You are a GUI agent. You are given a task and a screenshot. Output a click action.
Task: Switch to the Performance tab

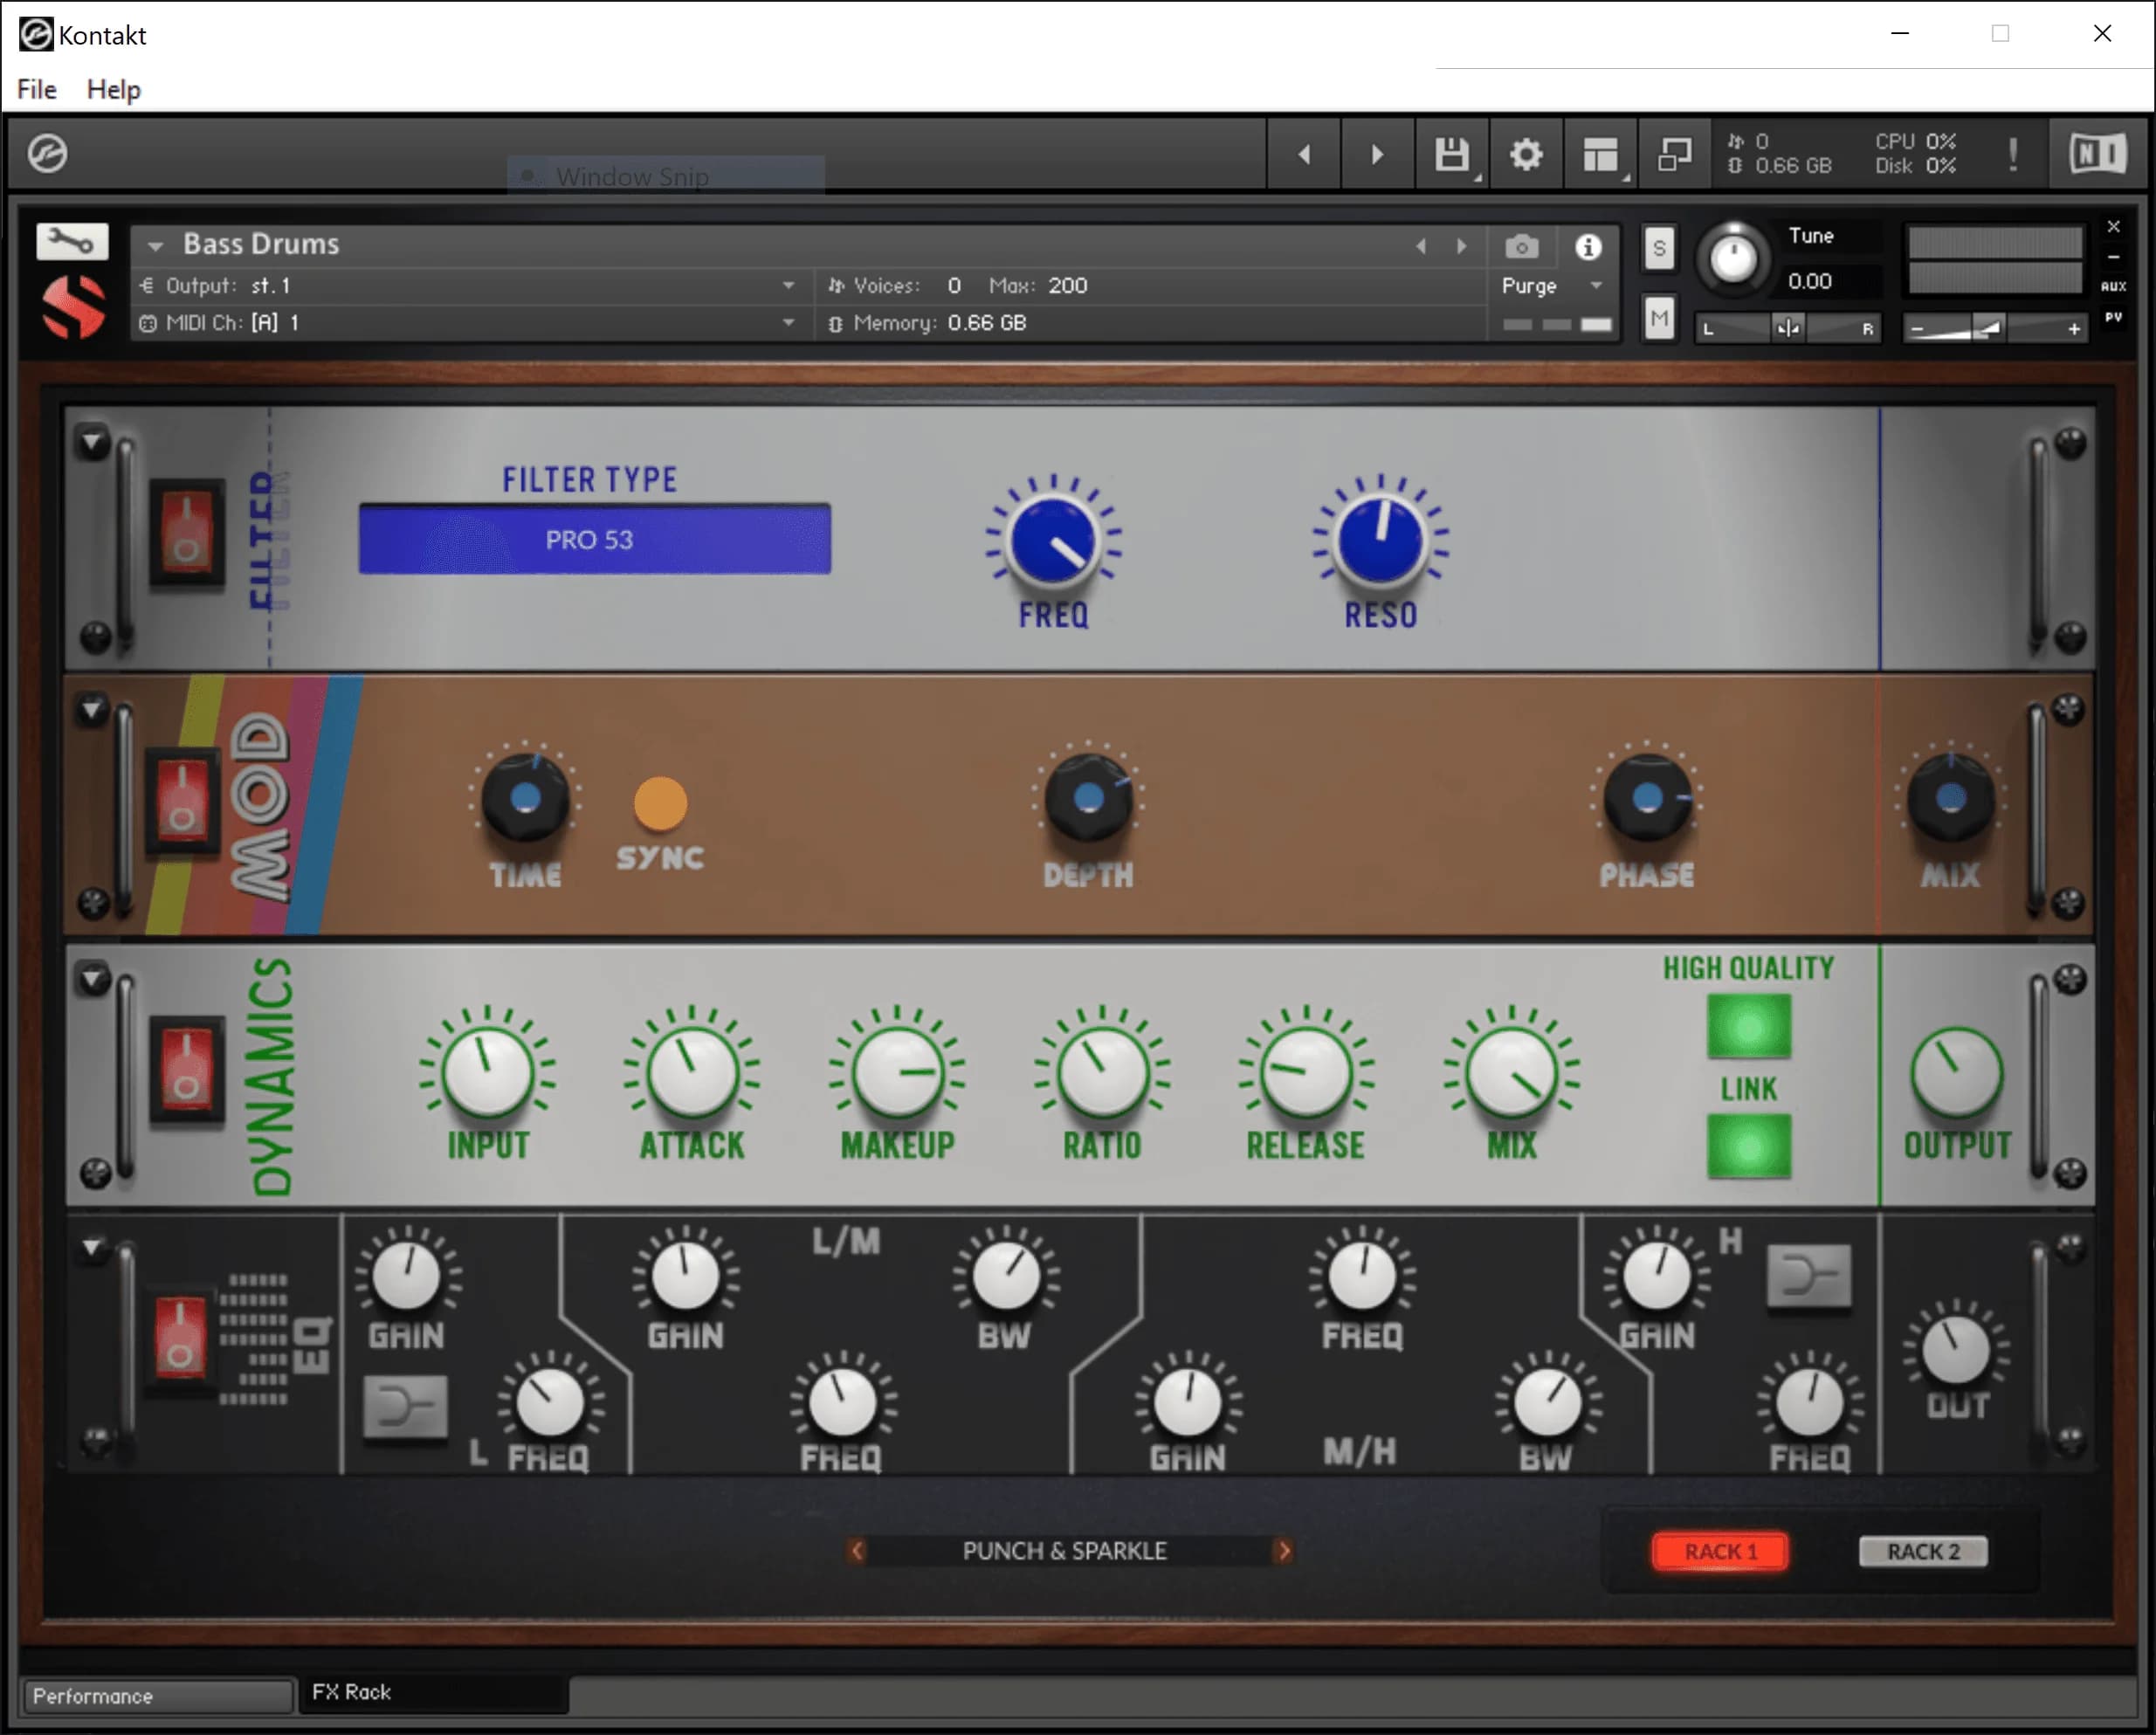click(x=158, y=1696)
